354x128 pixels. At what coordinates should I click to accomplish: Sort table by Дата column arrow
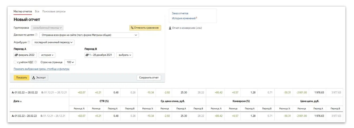(21, 101)
